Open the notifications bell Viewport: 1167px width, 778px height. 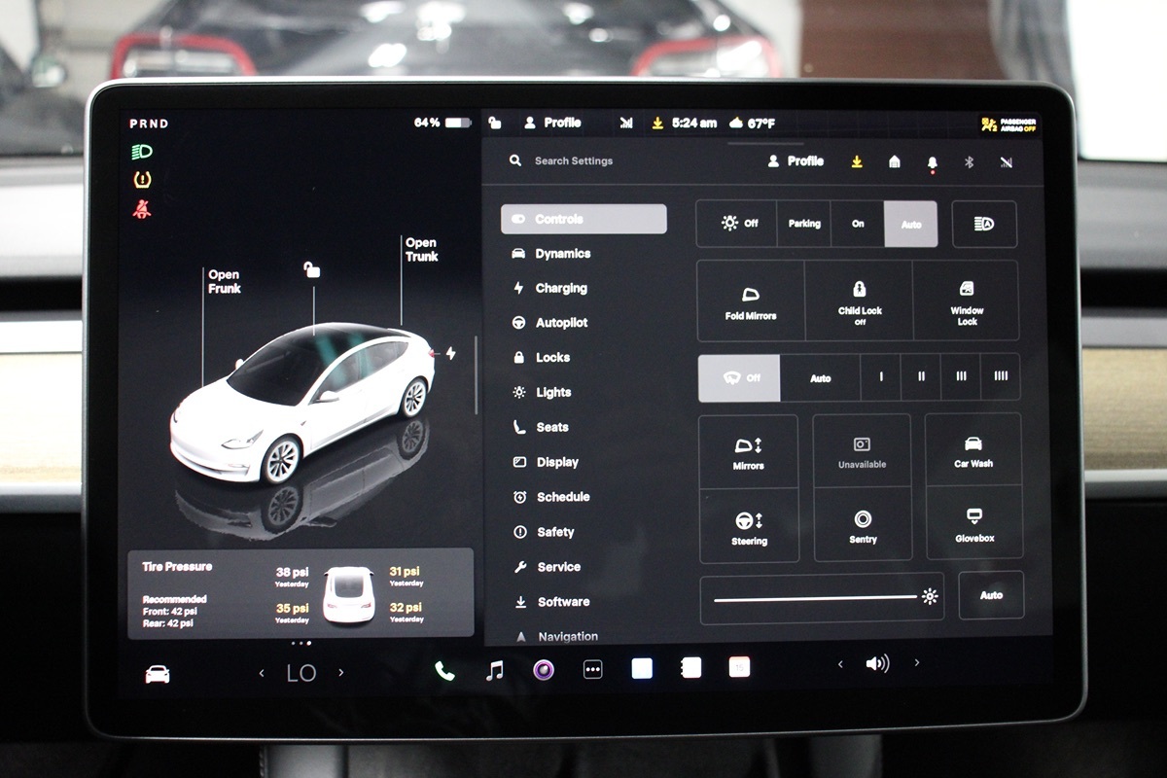coord(933,162)
